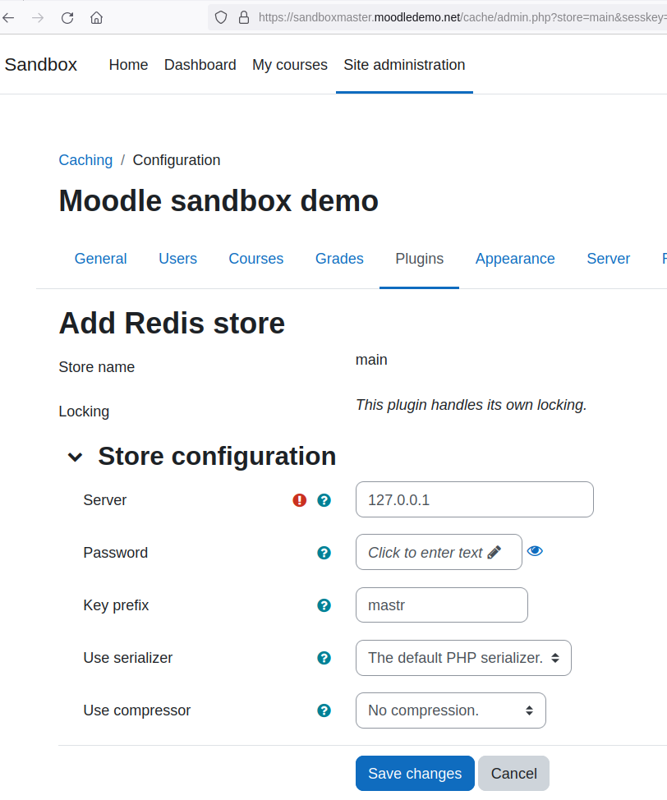Switch to the General tab
This screenshot has height=800, width=667.
pos(100,259)
